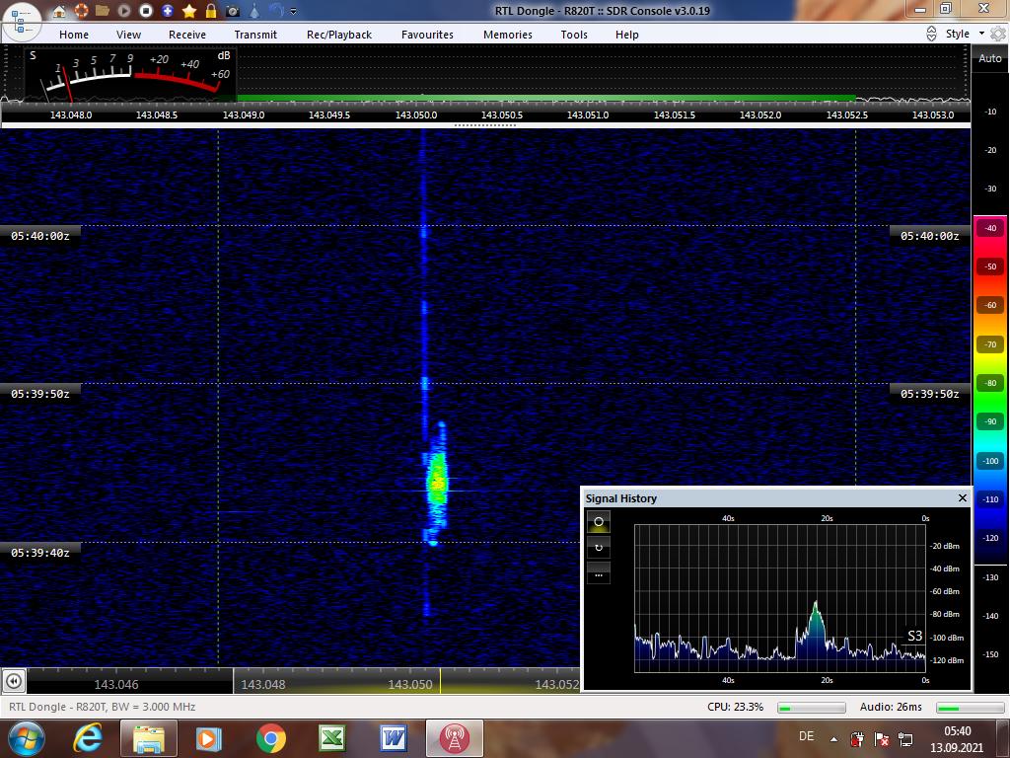Viewport: 1010px width, 758px height.
Task: Open Google Chrome from the taskbar
Action: pyautogui.click(x=270, y=738)
